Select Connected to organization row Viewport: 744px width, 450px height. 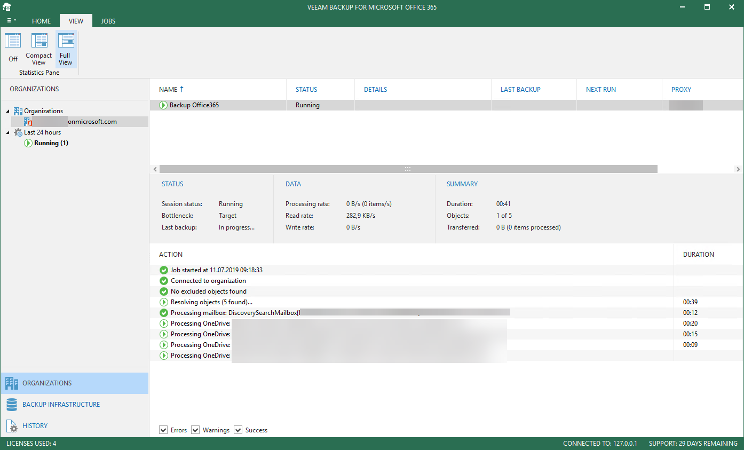446,281
